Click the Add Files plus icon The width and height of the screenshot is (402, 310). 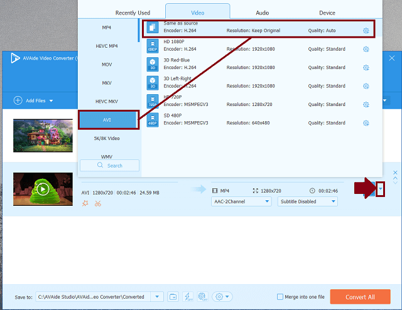click(18, 100)
